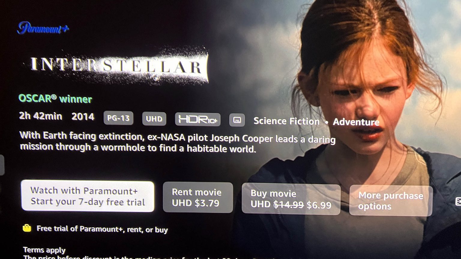Open More purchase options
Image resolution: width=461 pixels, height=259 pixels.
(391, 201)
